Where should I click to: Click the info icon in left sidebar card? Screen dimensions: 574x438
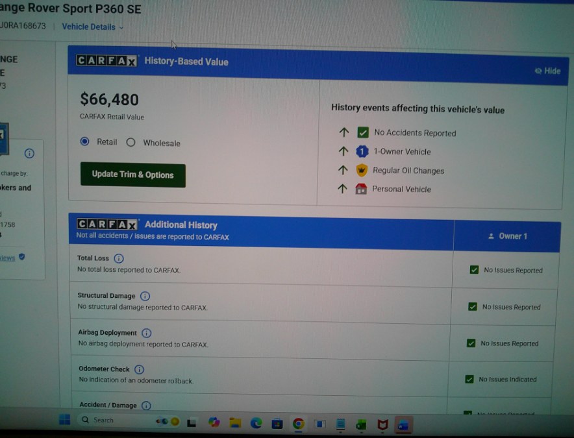tap(29, 153)
